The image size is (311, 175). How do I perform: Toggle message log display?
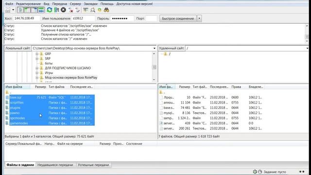[x=20, y=10]
